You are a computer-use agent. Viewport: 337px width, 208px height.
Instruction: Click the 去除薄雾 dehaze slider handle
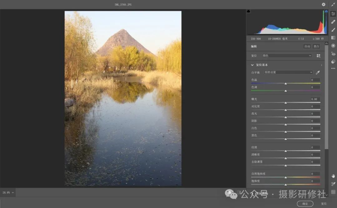pos(286,165)
